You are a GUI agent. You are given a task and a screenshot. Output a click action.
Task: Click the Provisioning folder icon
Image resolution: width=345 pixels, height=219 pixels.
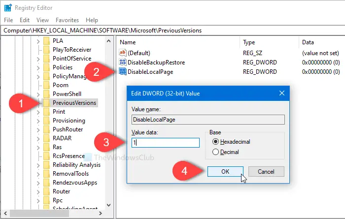coord(46,121)
